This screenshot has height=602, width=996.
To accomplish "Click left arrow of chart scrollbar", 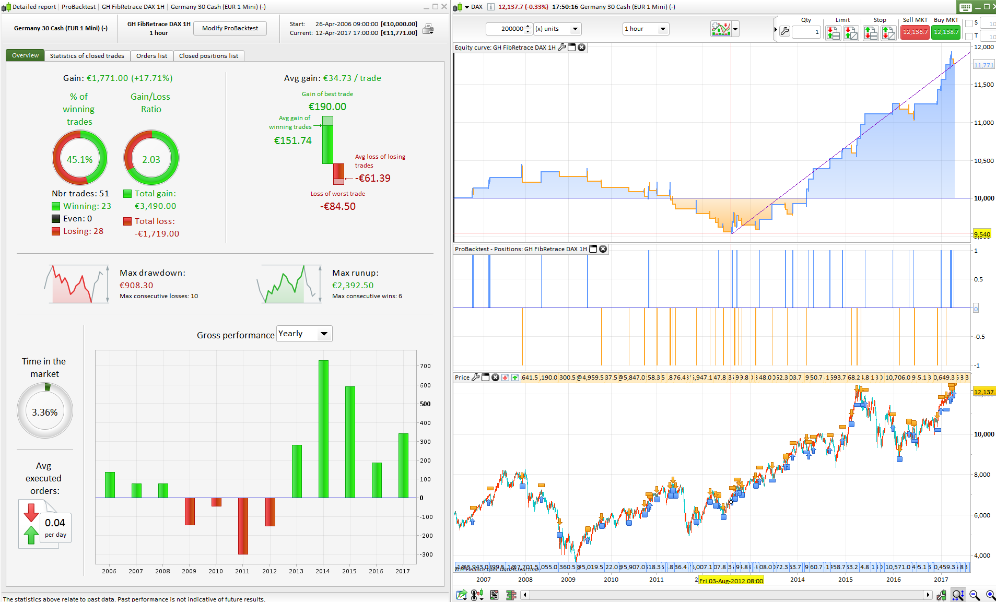I will pos(525,595).
